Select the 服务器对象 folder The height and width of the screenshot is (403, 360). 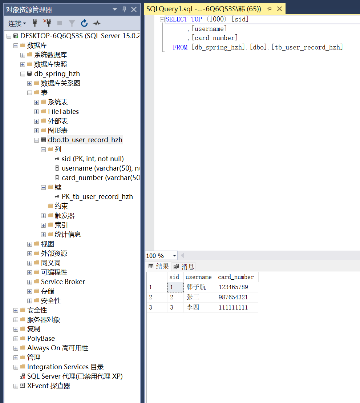[43, 320]
